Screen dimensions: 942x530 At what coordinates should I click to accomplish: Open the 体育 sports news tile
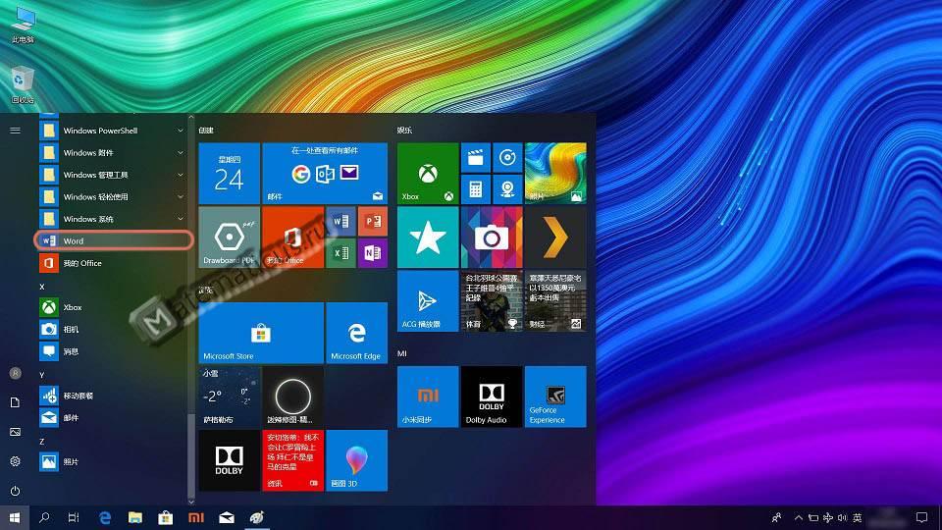[492, 301]
